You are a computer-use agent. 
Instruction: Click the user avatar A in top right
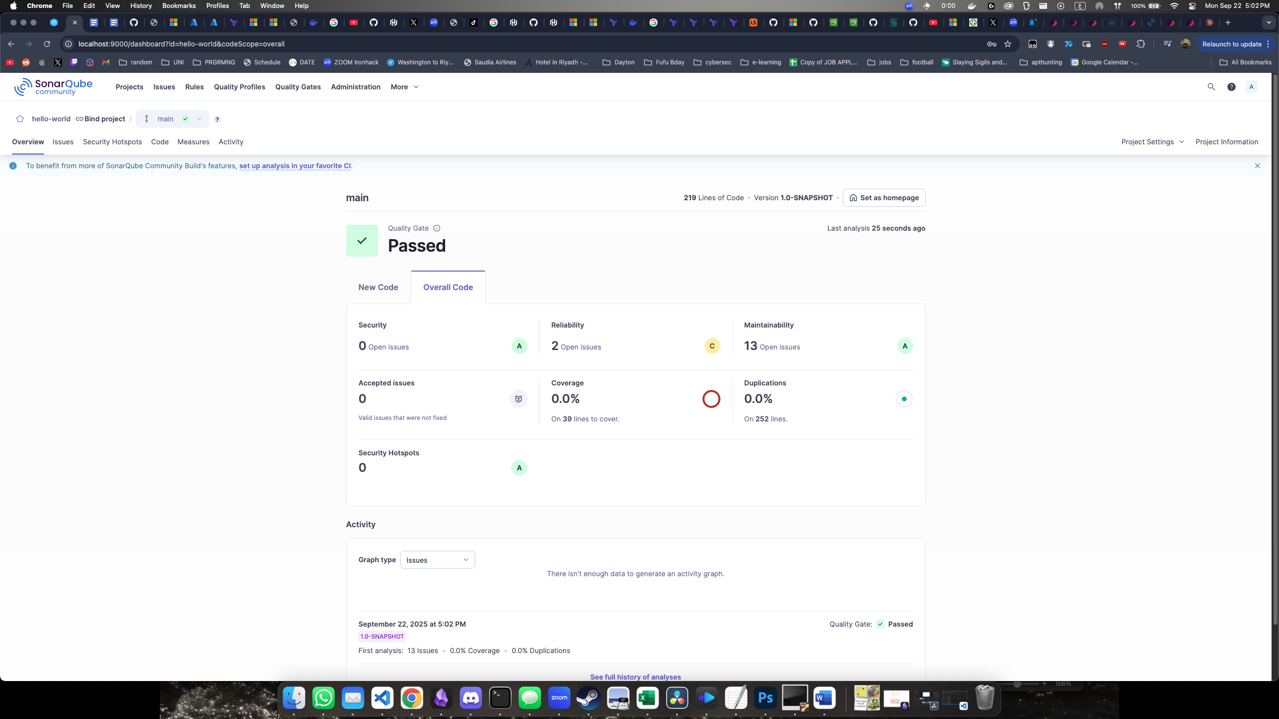point(1252,86)
